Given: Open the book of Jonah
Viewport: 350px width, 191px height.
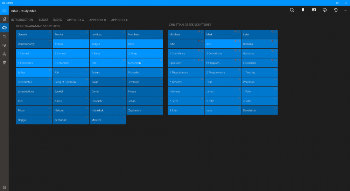Looking at the screenshot, I should click(145, 101).
